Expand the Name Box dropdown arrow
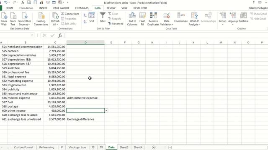The width and height of the screenshot is (268, 150). (x=32, y=35)
